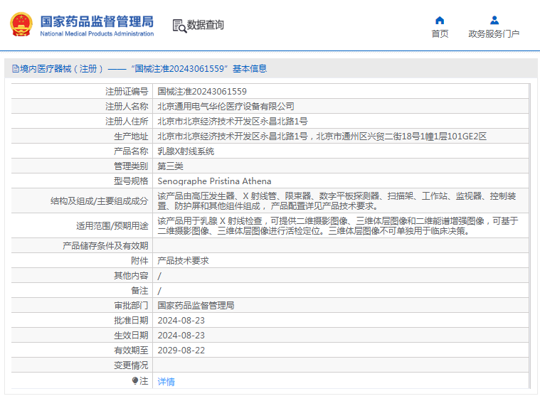Screen dimensions: 540x401
Task: Click the document icon before 境内医疗器械
Action: point(16,69)
